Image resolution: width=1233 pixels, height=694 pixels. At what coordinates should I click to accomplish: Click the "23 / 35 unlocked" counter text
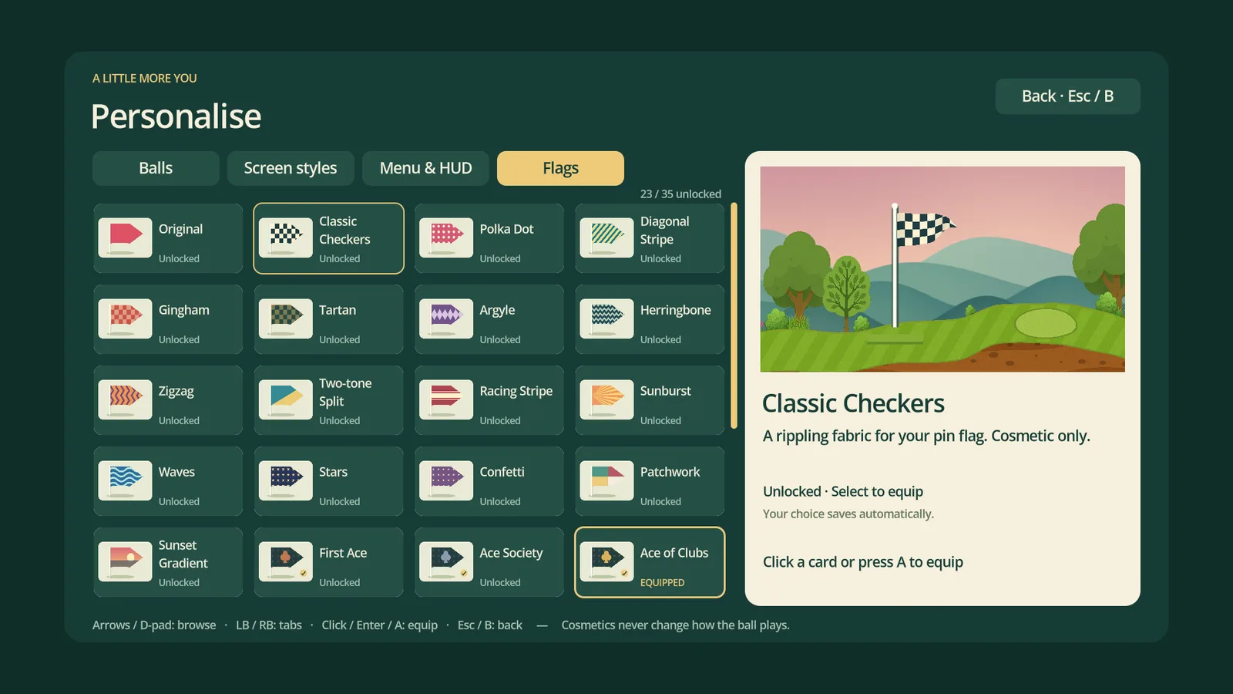click(680, 194)
